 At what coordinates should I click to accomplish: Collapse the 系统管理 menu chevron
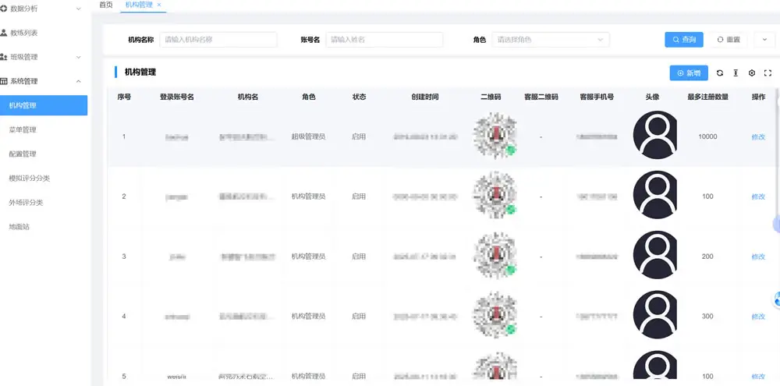[x=79, y=81]
